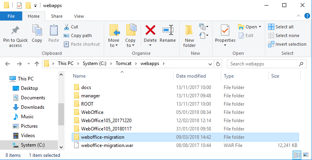This screenshot has width=312, height=160.
Task: Go forward with the Forward arrow
Action: (19, 64)
